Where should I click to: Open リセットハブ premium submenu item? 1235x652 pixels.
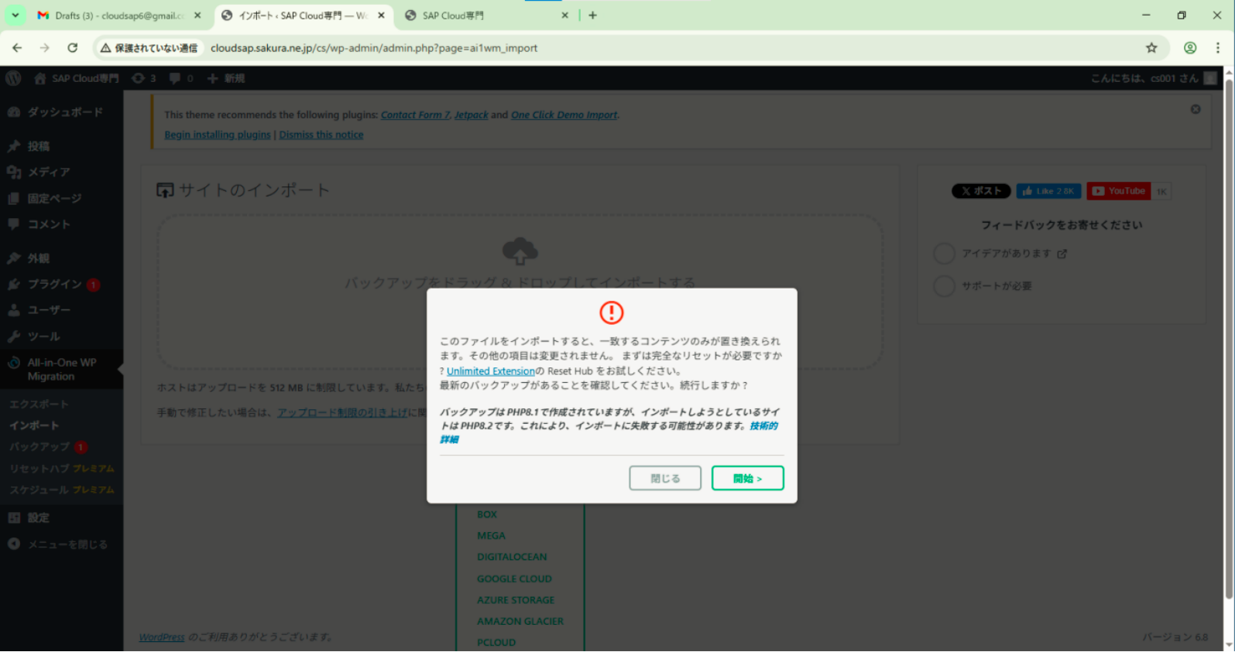[x=61, y=469]
